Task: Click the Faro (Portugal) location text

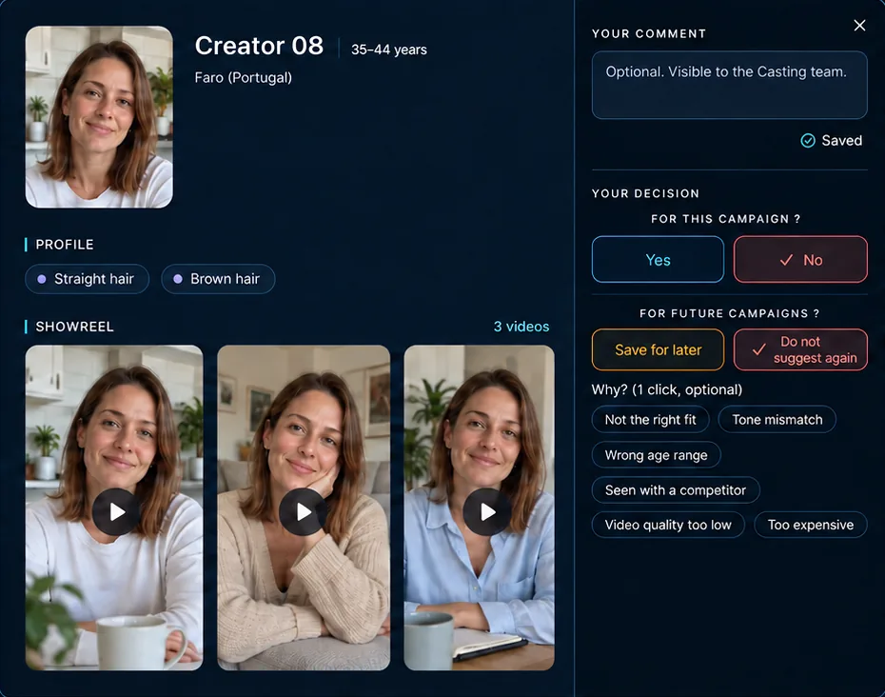Action: [244, 77]
